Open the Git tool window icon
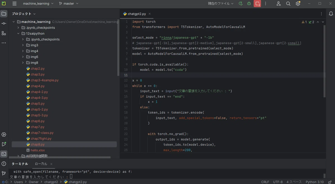Viewport: 335px width, 184px height. coord(4,173)
